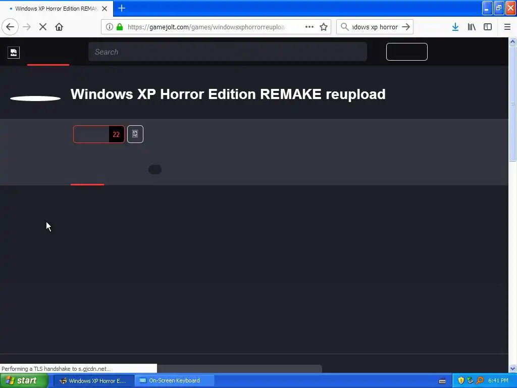This screenshot has height=388, width=517.
Task: Close the Windows XP Horror Edition tab
Action: pyautogui.click(x=105, y=9)
